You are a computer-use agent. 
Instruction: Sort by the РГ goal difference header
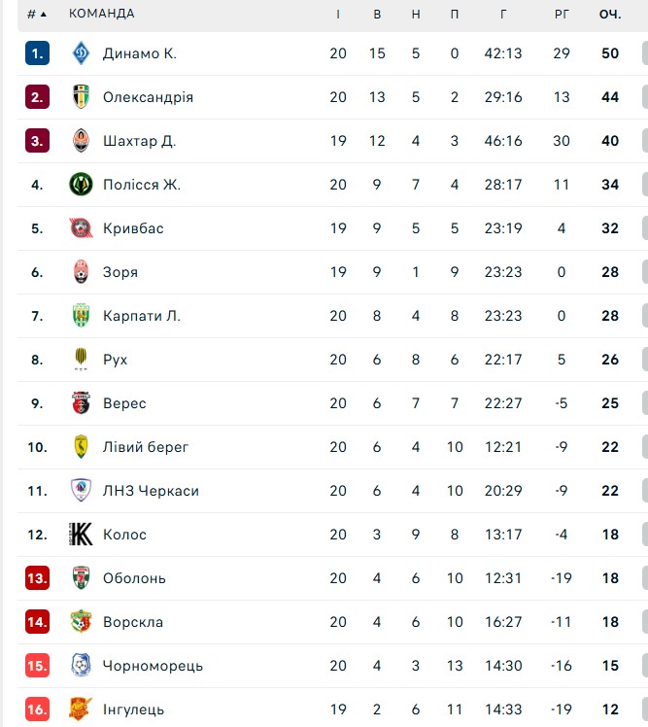562,14
